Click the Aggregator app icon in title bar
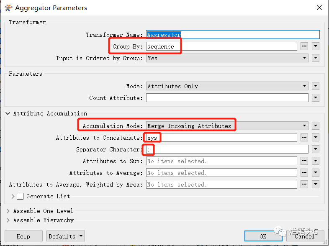This screenshot has height=246, width=329. 8,8
